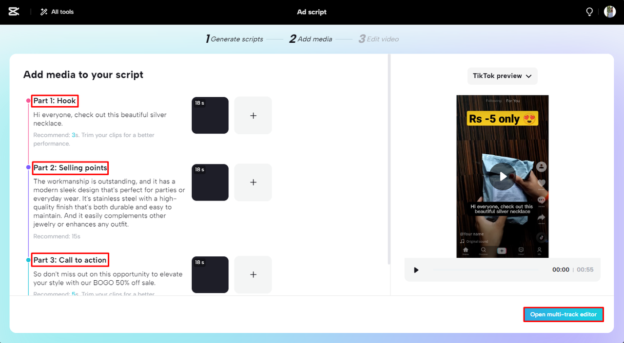This screenshot has height=343, width=624.
Task: Click the 'Recommend: 15s' hint text
Action: pyautogui.click(x=57, y=236)
